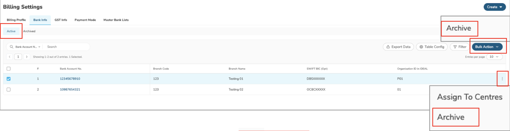Open three-dot menu for Testing 01 row
Image resolution: width=510 pixels, height=131 pixels.
(502, 79)
